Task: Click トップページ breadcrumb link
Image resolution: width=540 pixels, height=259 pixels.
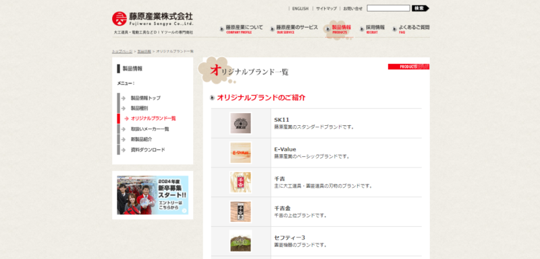Action: click(x=122, y=51)
